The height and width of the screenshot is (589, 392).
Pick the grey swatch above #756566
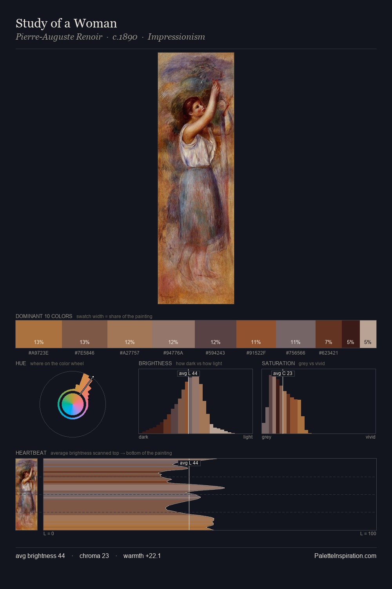[x=296, y=334]
